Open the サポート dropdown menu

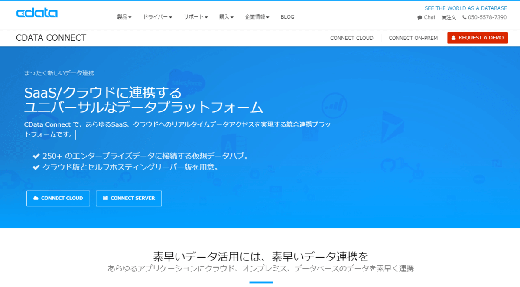coord(195,17)
